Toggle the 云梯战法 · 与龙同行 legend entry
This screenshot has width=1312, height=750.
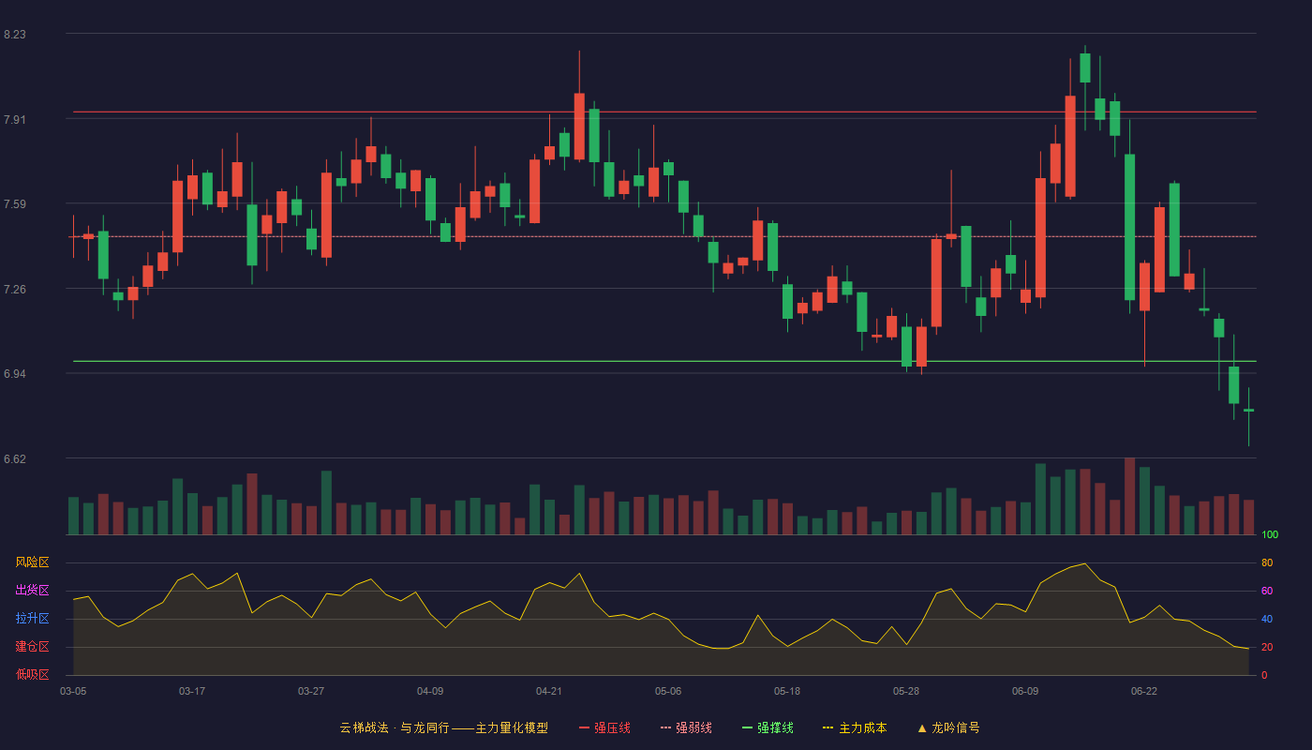(443, 727)
